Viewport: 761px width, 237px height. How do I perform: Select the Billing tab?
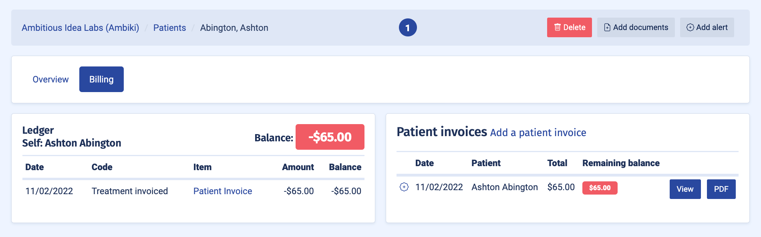coord(101,79)
